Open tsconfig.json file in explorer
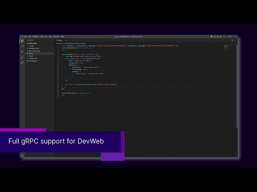The image size is (257, 192). point(33,61)
